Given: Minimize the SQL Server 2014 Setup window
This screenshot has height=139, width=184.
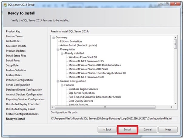Looking at the screenshot, I should point(161,4).
